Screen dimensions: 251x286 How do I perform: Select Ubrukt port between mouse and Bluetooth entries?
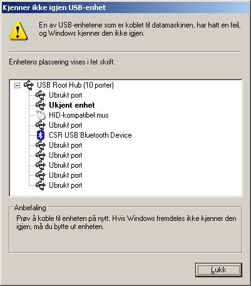pos(66,125)
